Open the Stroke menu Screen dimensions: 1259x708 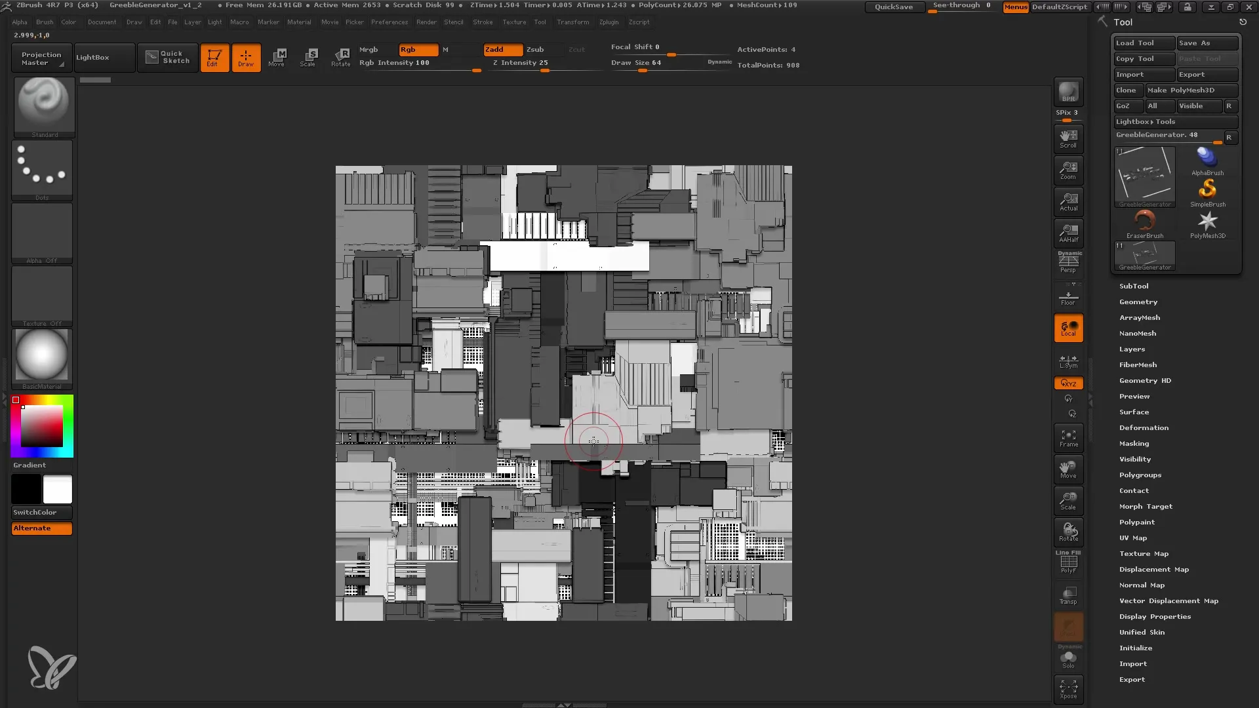pos(483,22)
